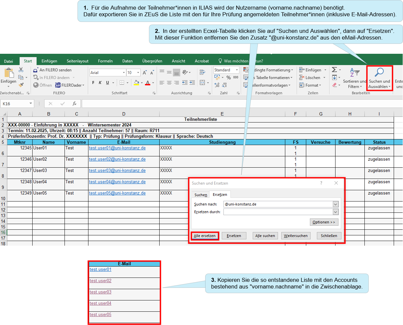Click merge and center cells icon
This screenshot has height=325, width=403.
tap(202, 82)
